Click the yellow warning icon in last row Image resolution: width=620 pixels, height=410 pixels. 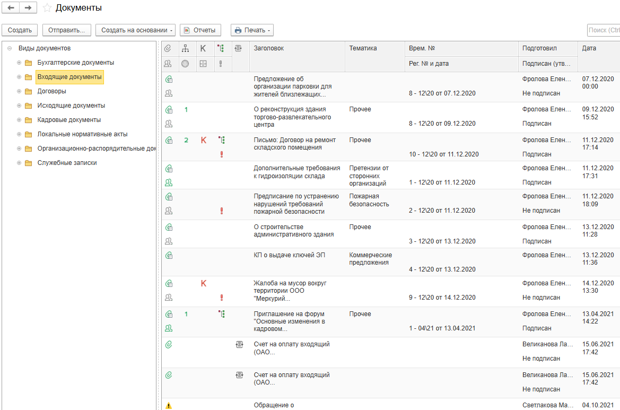point(169,406)
